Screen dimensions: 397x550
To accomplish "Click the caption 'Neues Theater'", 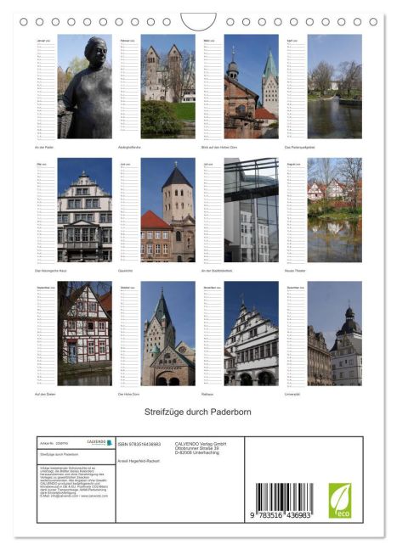I will click(295, 271).
